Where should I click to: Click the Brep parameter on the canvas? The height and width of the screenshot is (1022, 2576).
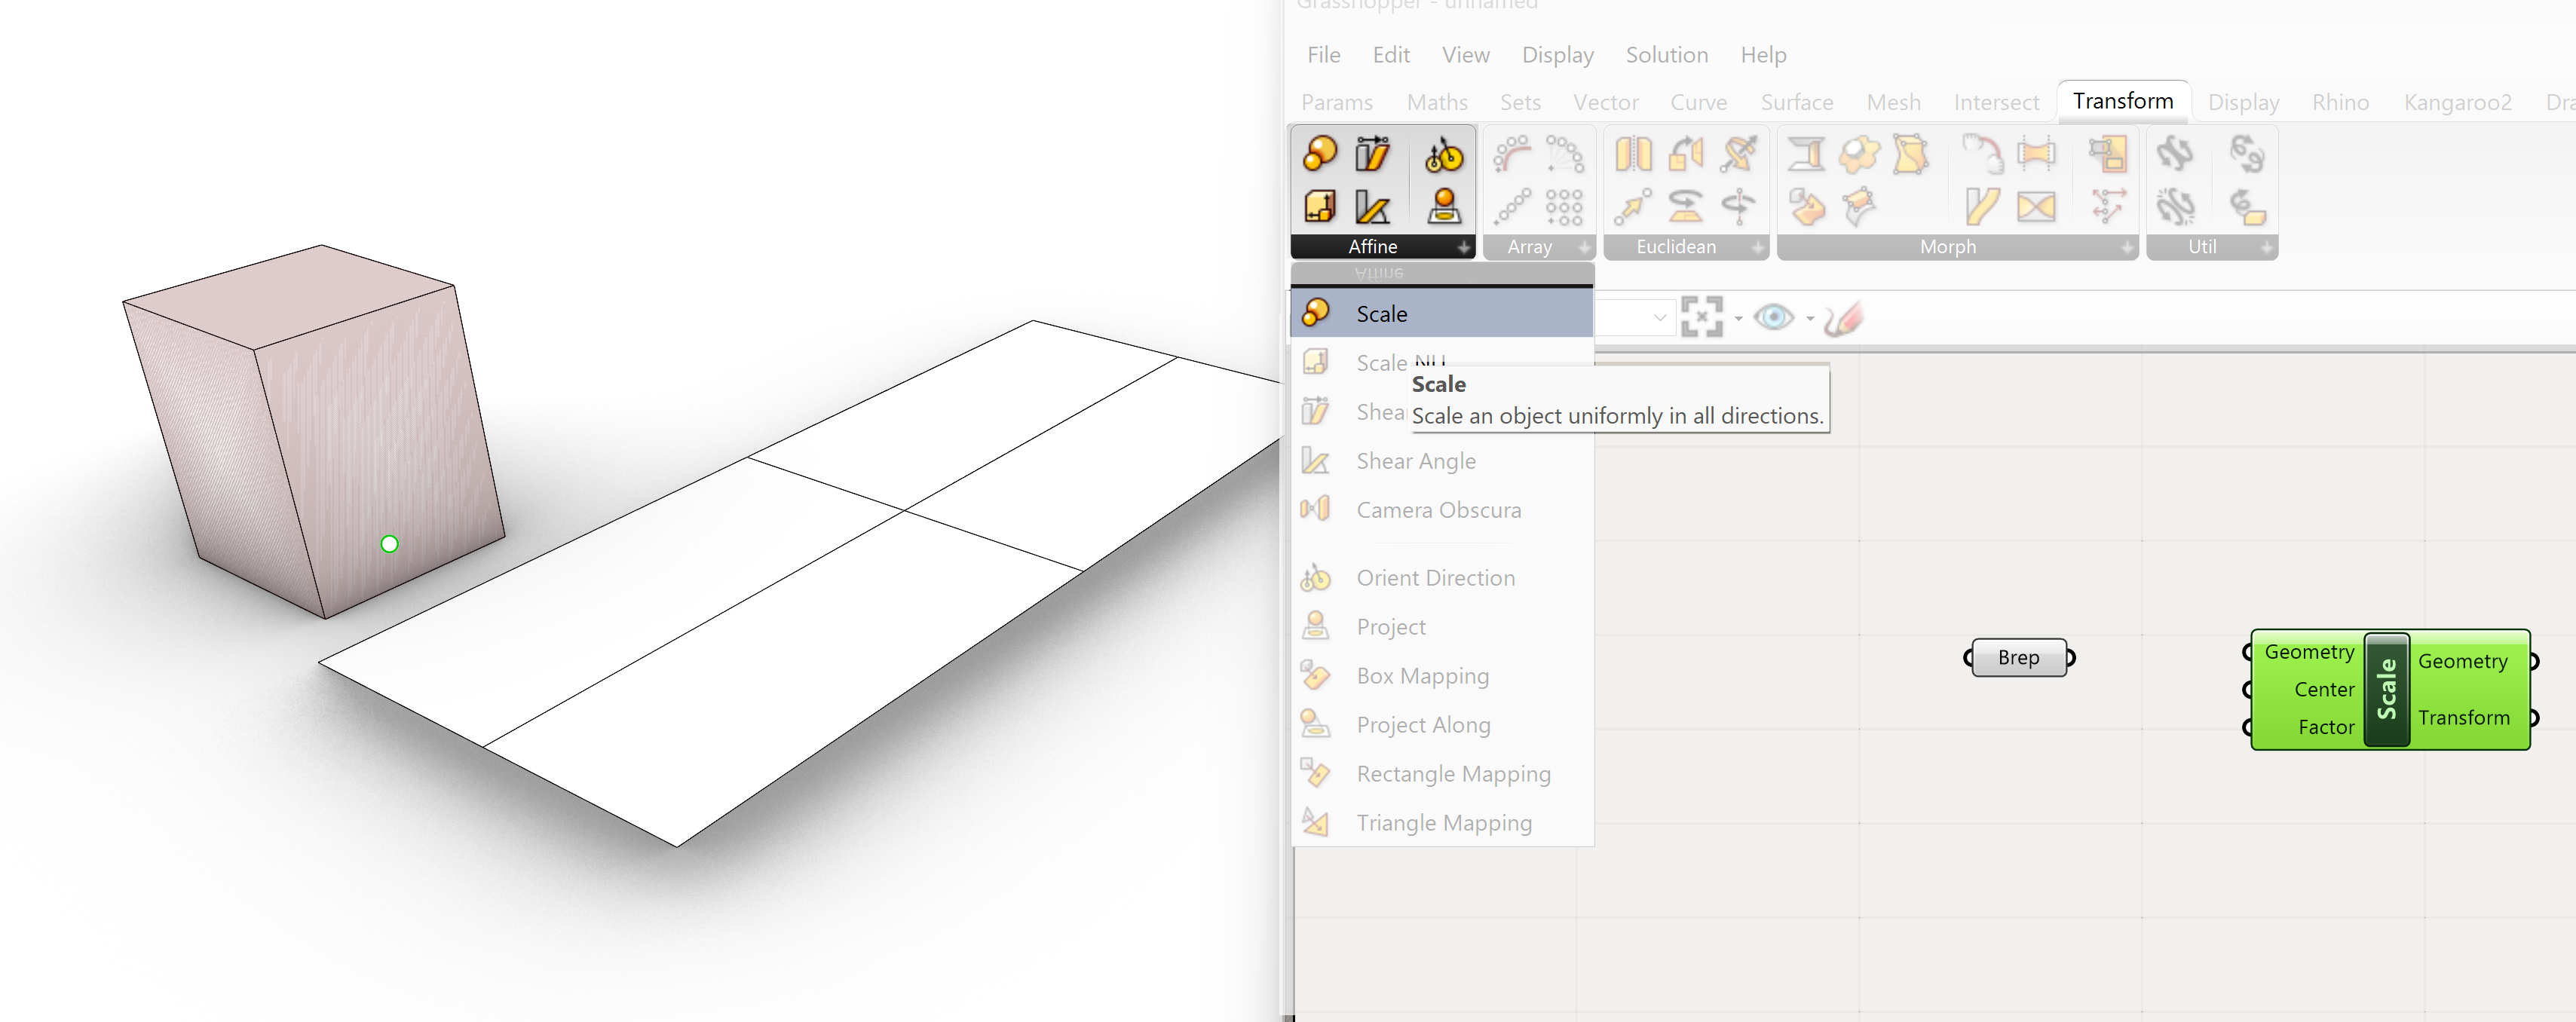tap(2018, 657)
